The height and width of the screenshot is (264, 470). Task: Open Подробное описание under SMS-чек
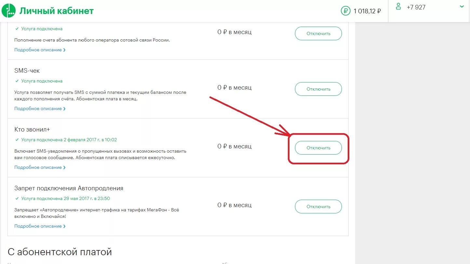coord(40,108)
